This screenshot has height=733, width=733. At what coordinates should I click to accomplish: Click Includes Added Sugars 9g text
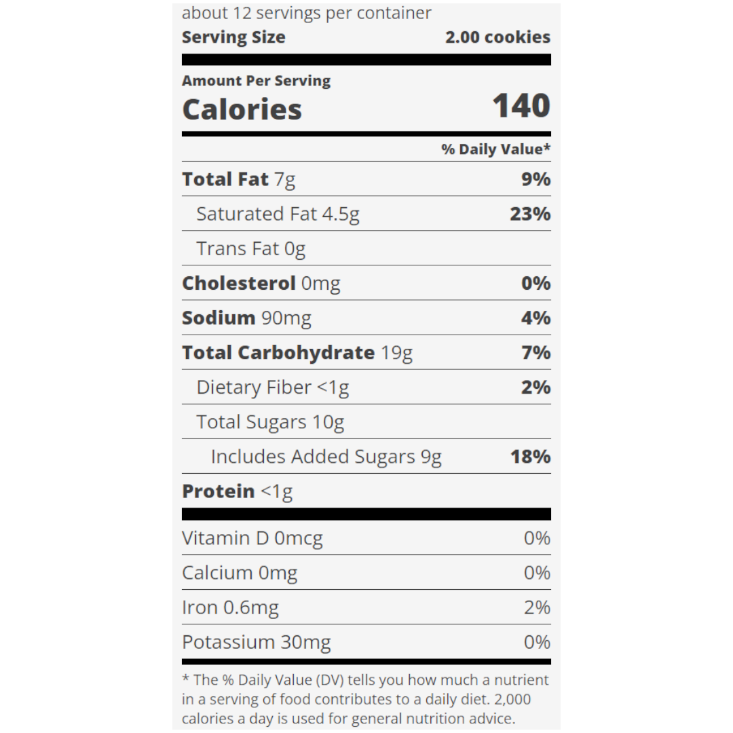[326, 456]
